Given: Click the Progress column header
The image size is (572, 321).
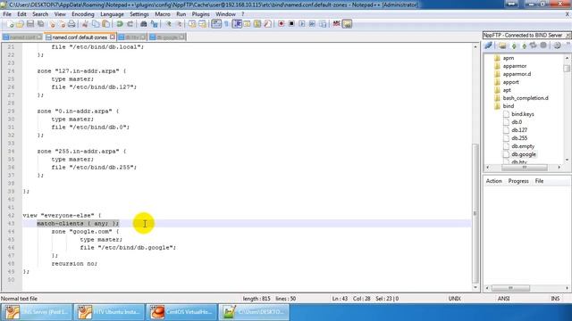Looking at the screenshot, I should pyautogui.click(x=518, y=181).
